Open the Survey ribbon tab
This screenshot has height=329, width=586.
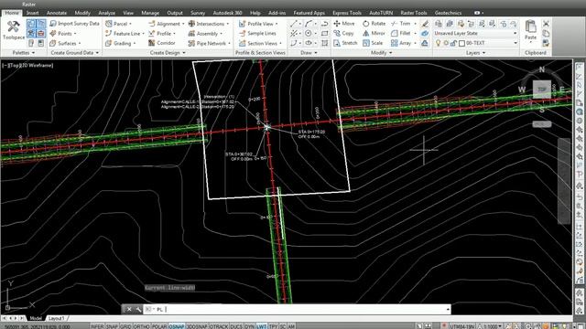pos(198,13)
